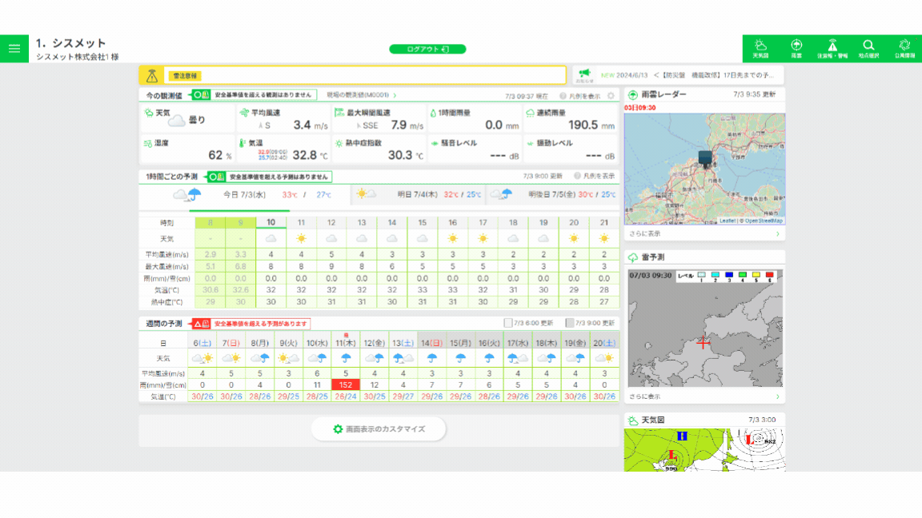922x518 pixels.
Task: Select hour column 21 in hourly table
Action: click(x=604, y=222)
